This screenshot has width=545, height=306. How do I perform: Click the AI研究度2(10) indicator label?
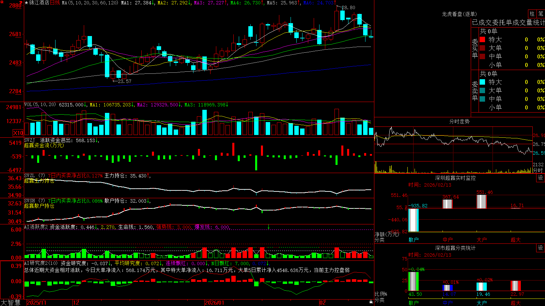click(x=41, y=263)
